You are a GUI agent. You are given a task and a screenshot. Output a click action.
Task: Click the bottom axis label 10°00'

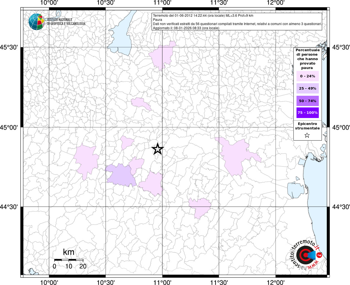49,282
